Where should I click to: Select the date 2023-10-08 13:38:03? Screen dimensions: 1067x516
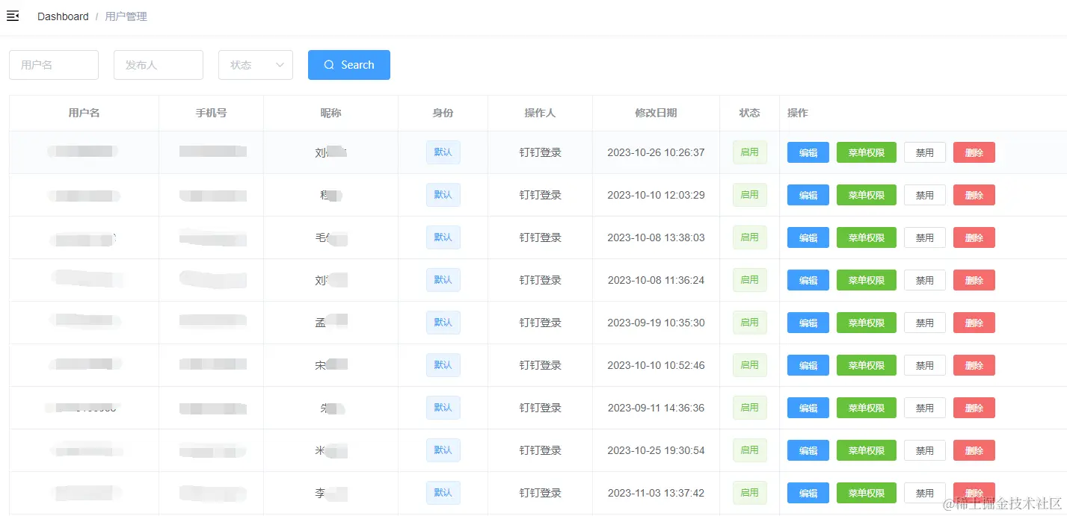(656, 237)
